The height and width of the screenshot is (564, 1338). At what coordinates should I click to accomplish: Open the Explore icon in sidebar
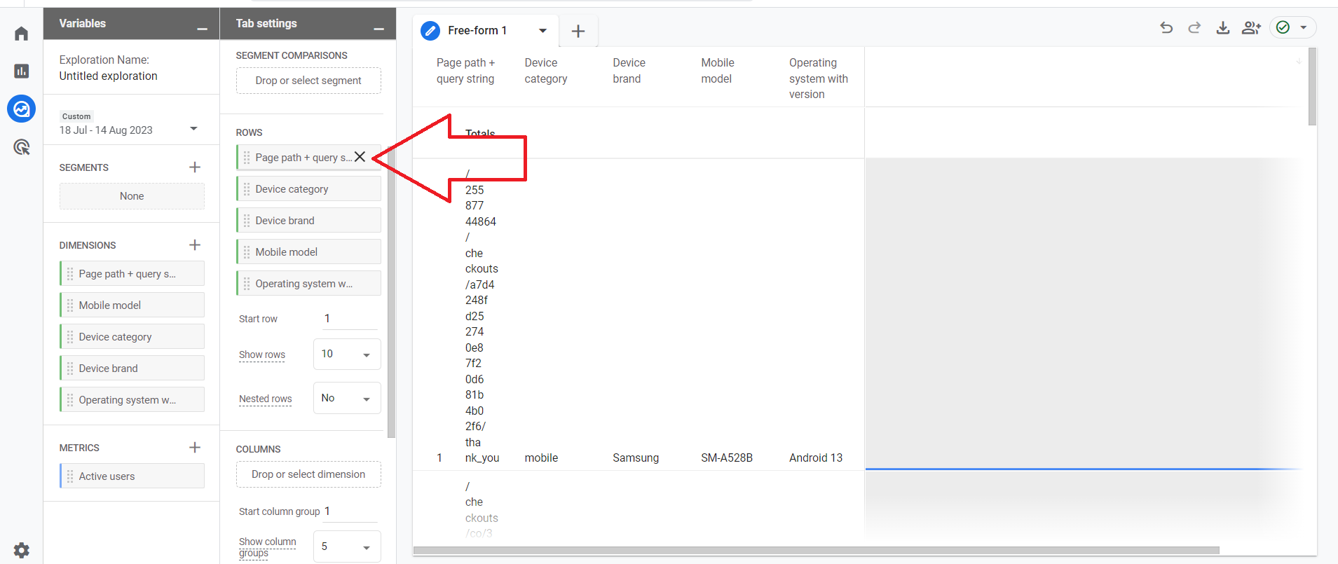[x=21, y=109]
